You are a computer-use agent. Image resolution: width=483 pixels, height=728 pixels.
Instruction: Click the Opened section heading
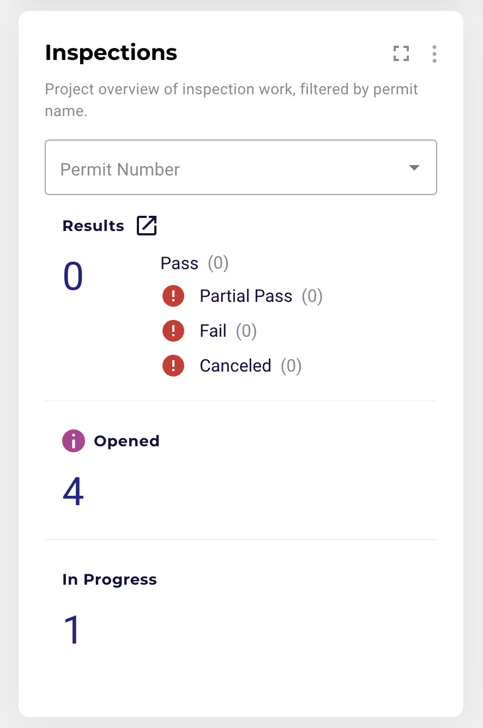pyautogui.click(x=126, y=441)
